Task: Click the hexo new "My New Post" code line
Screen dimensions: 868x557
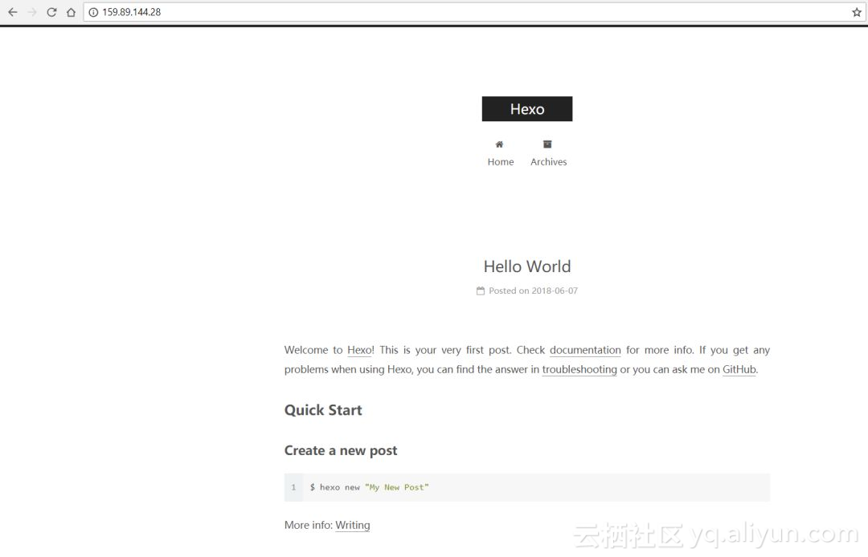Action: point(369,487)
